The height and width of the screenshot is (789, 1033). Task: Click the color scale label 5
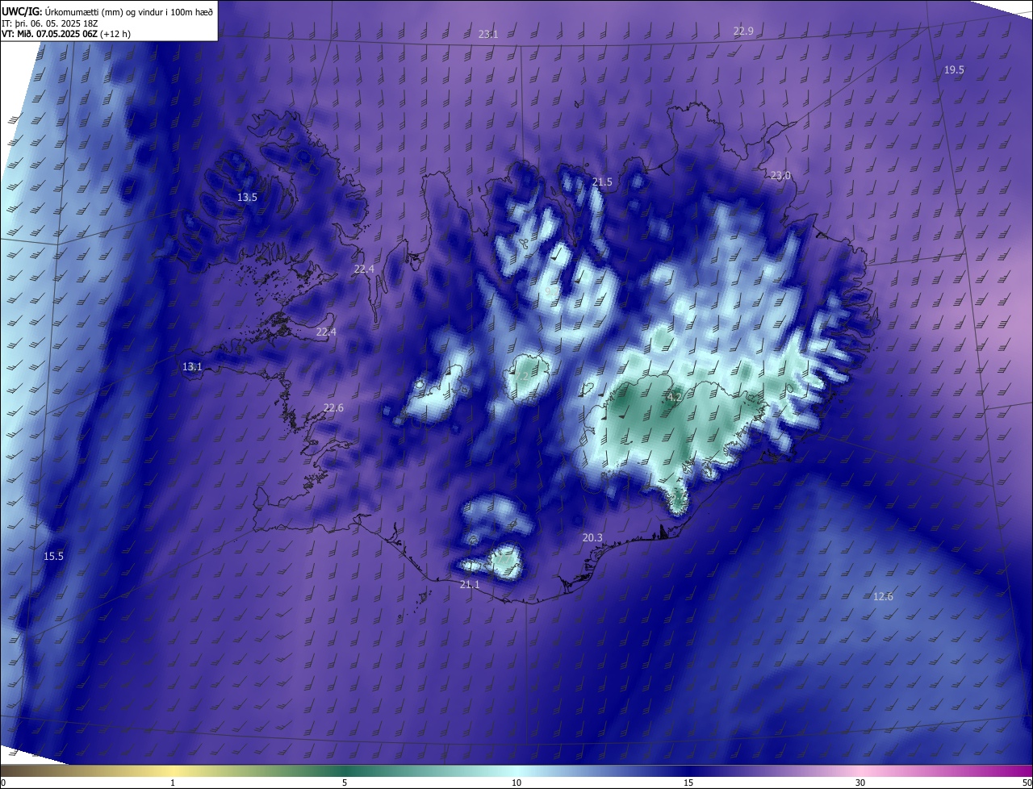[345, 783]
